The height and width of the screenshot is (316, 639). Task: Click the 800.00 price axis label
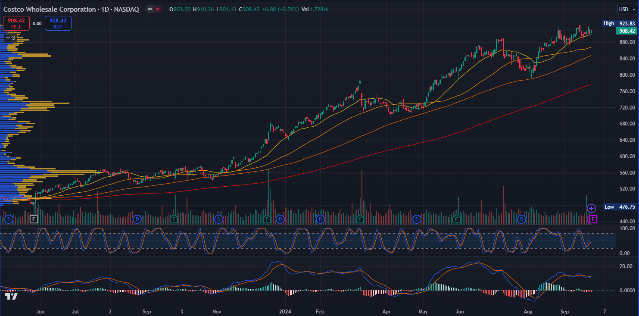point(627,75)
